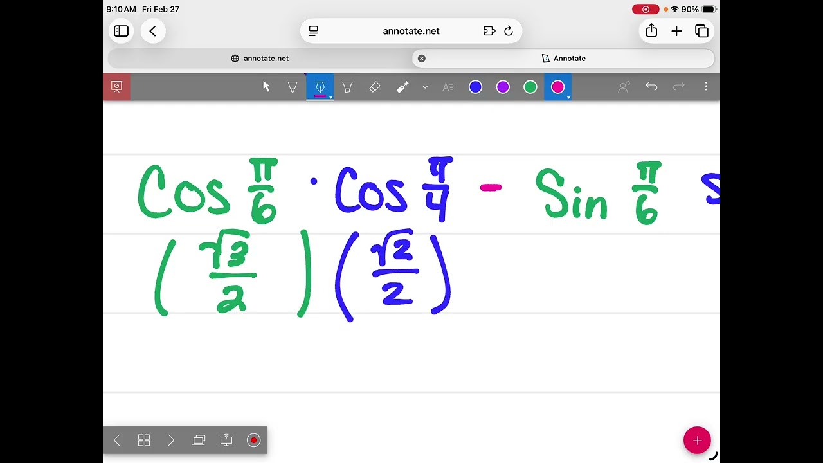Open the page reader menu icon

point(314,31)
